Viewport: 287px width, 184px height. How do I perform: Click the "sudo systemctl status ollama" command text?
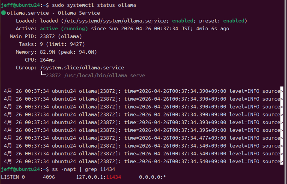[x=94, y=5]
